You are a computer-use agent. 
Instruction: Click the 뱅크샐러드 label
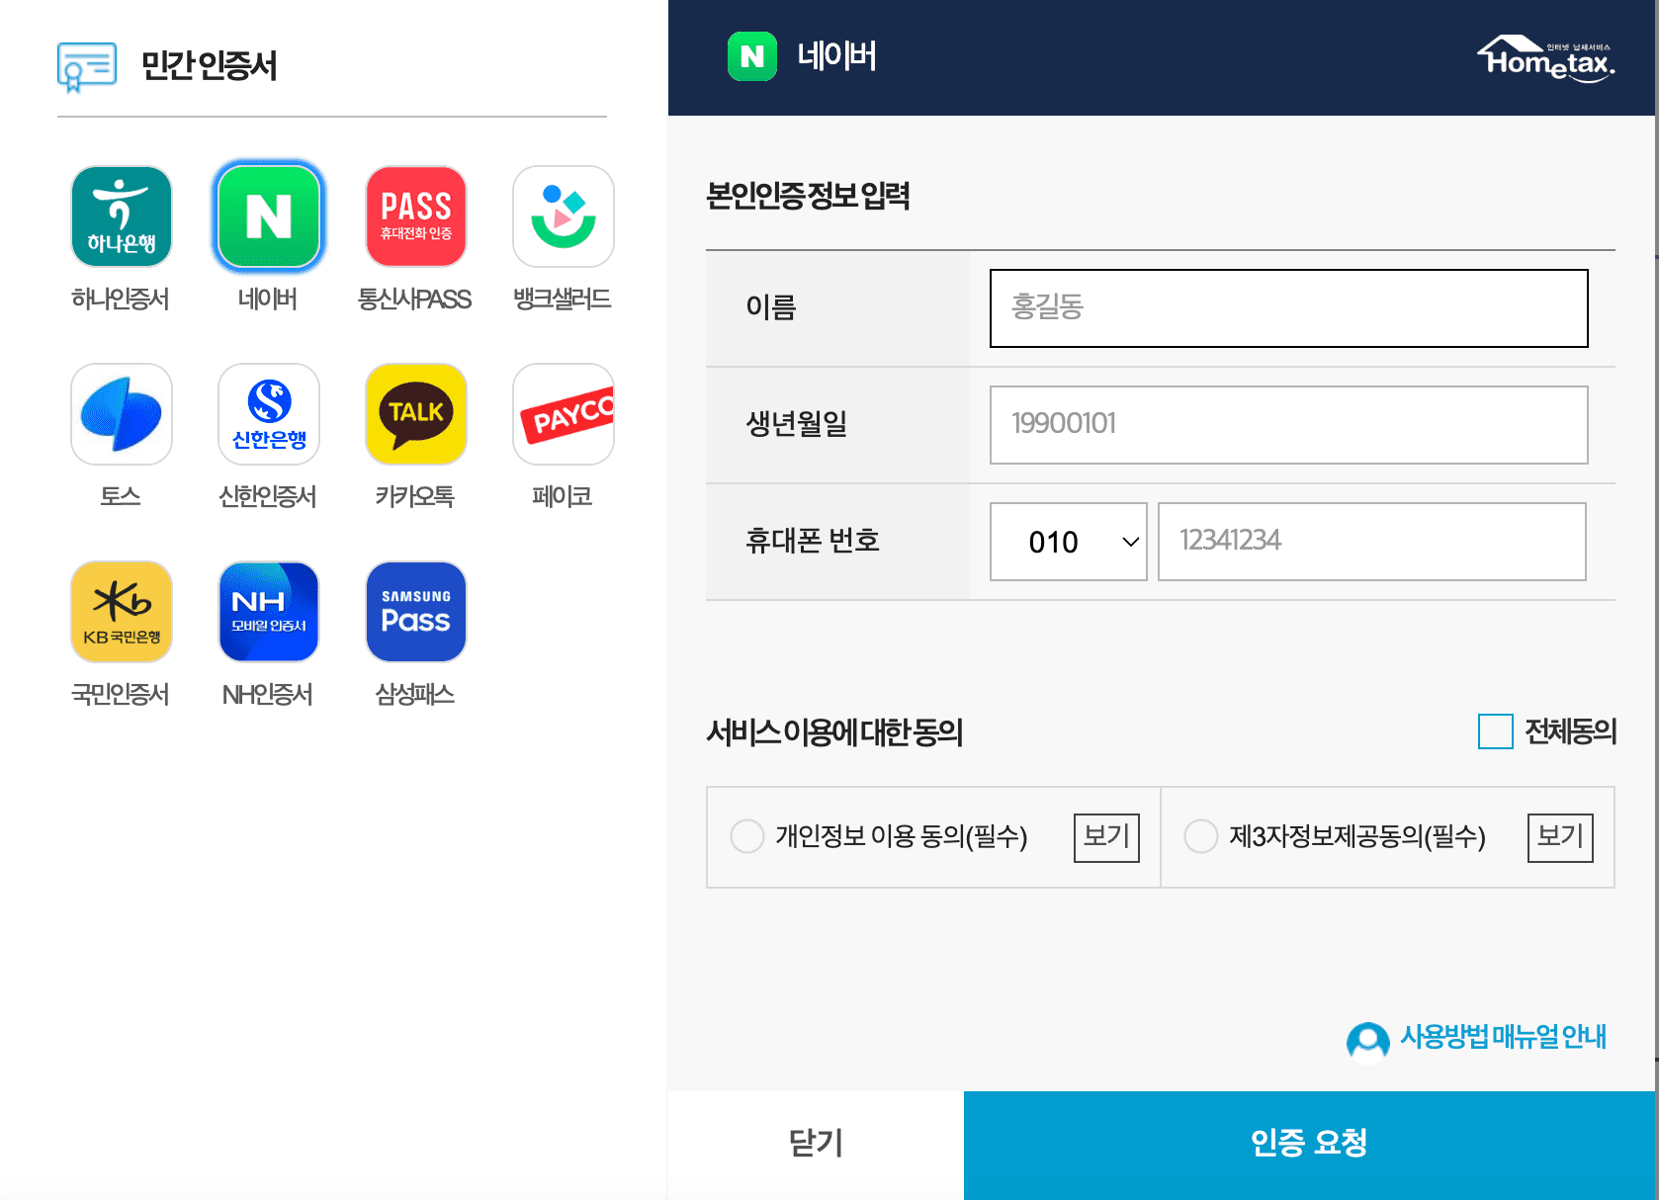tap(563, 300)
